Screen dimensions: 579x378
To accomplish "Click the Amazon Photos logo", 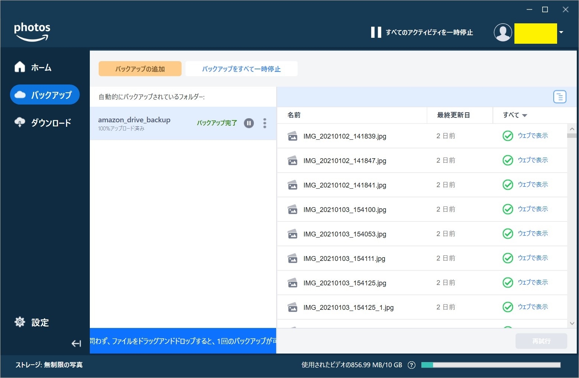I will point(32,32).
